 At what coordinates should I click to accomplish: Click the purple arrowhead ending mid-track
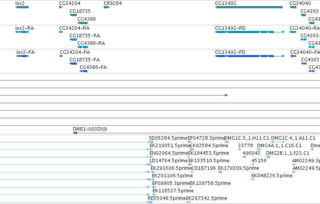pos(226,95)
